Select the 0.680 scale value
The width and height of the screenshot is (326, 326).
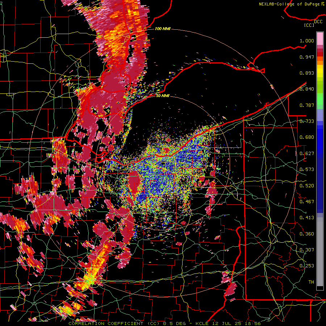point(307,137)
